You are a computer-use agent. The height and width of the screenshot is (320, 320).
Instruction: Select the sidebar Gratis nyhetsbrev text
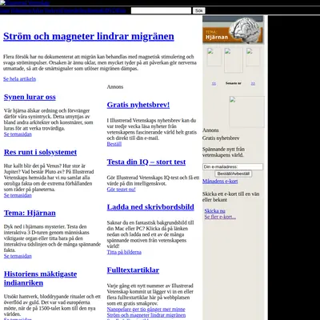(x=221, y=138)
